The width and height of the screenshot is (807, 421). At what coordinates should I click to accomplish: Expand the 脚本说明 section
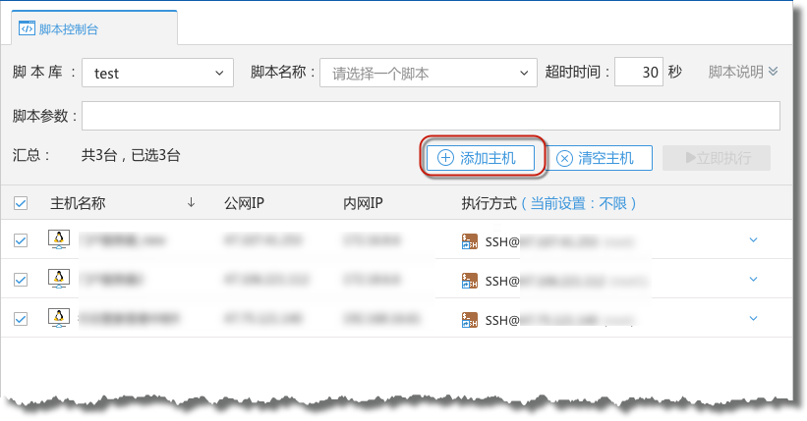[x=743, y=72]
